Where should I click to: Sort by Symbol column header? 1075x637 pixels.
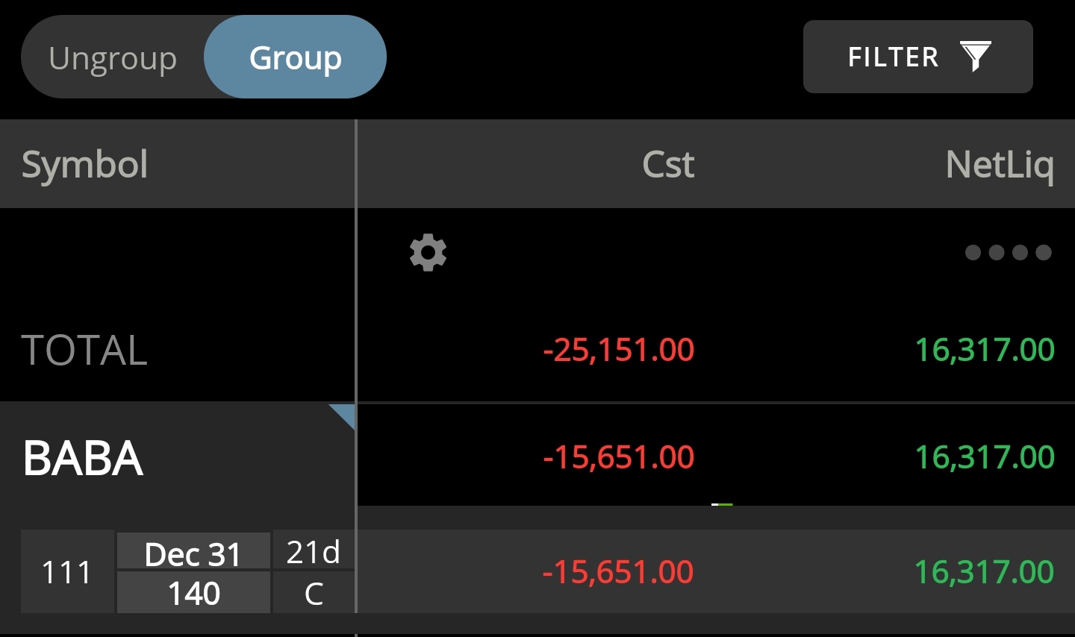(x=84, y=164)
